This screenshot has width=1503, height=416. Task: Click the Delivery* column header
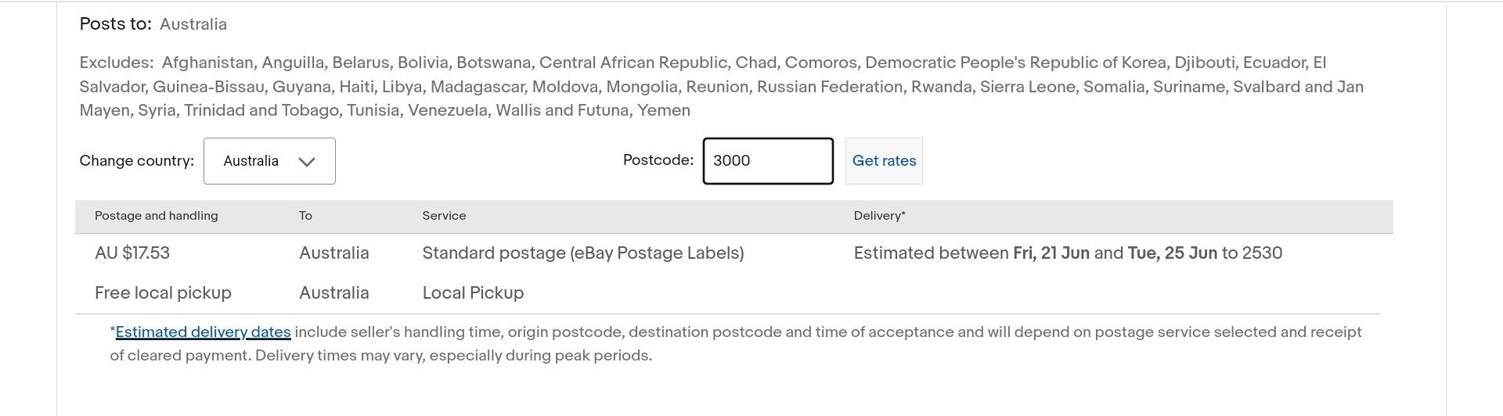pos(879,216)
